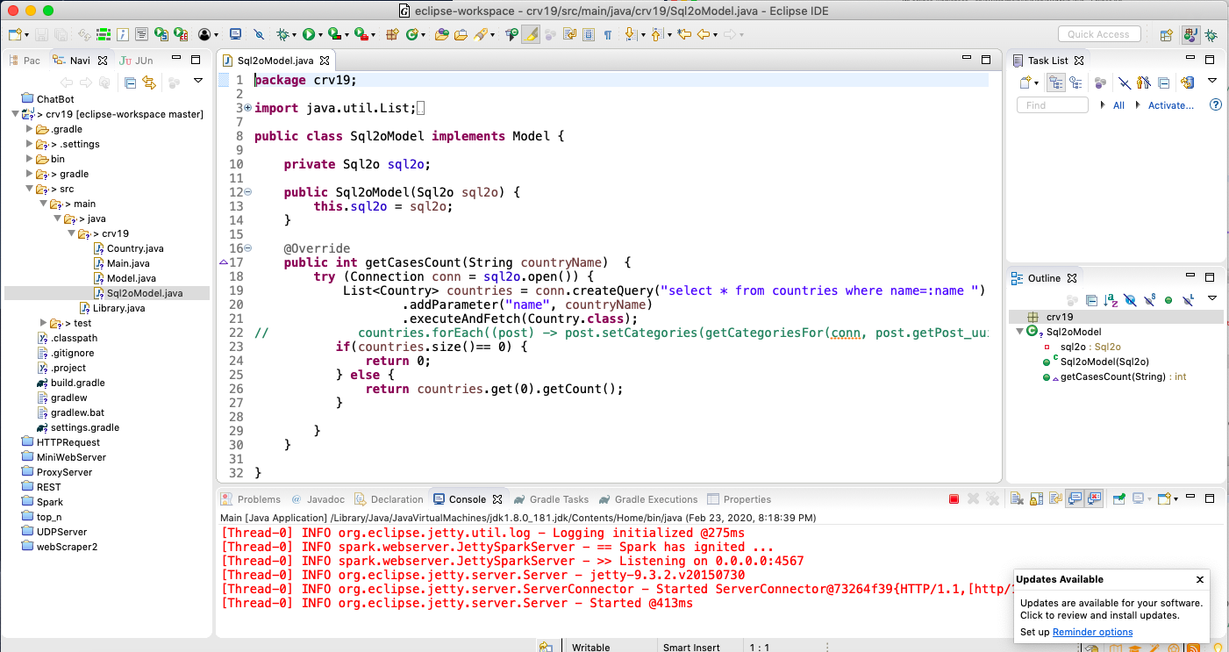Click the Reminder options link
This screenshot has width=1229, height=652.
[x=1092, y=632]
